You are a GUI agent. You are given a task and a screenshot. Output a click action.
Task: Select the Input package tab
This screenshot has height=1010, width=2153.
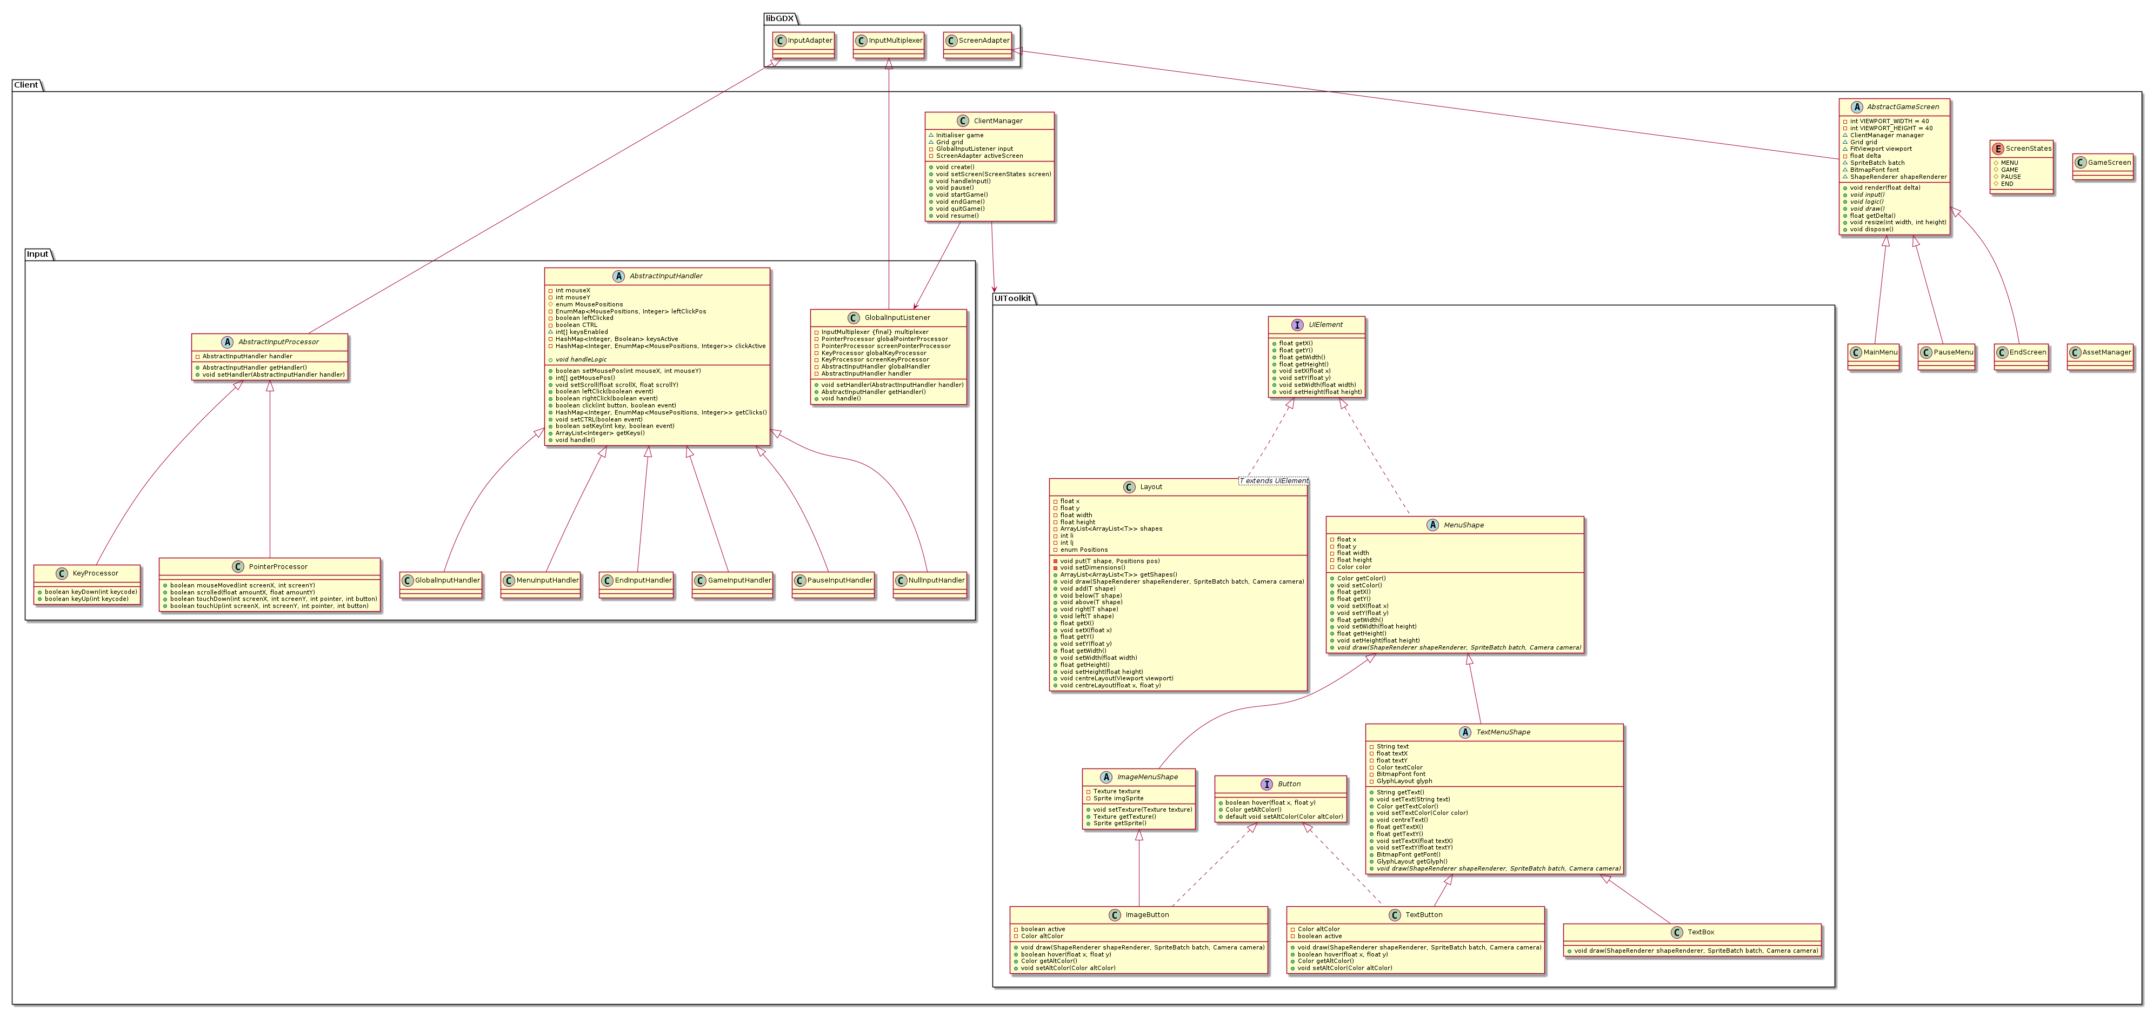tap(38, 254)
